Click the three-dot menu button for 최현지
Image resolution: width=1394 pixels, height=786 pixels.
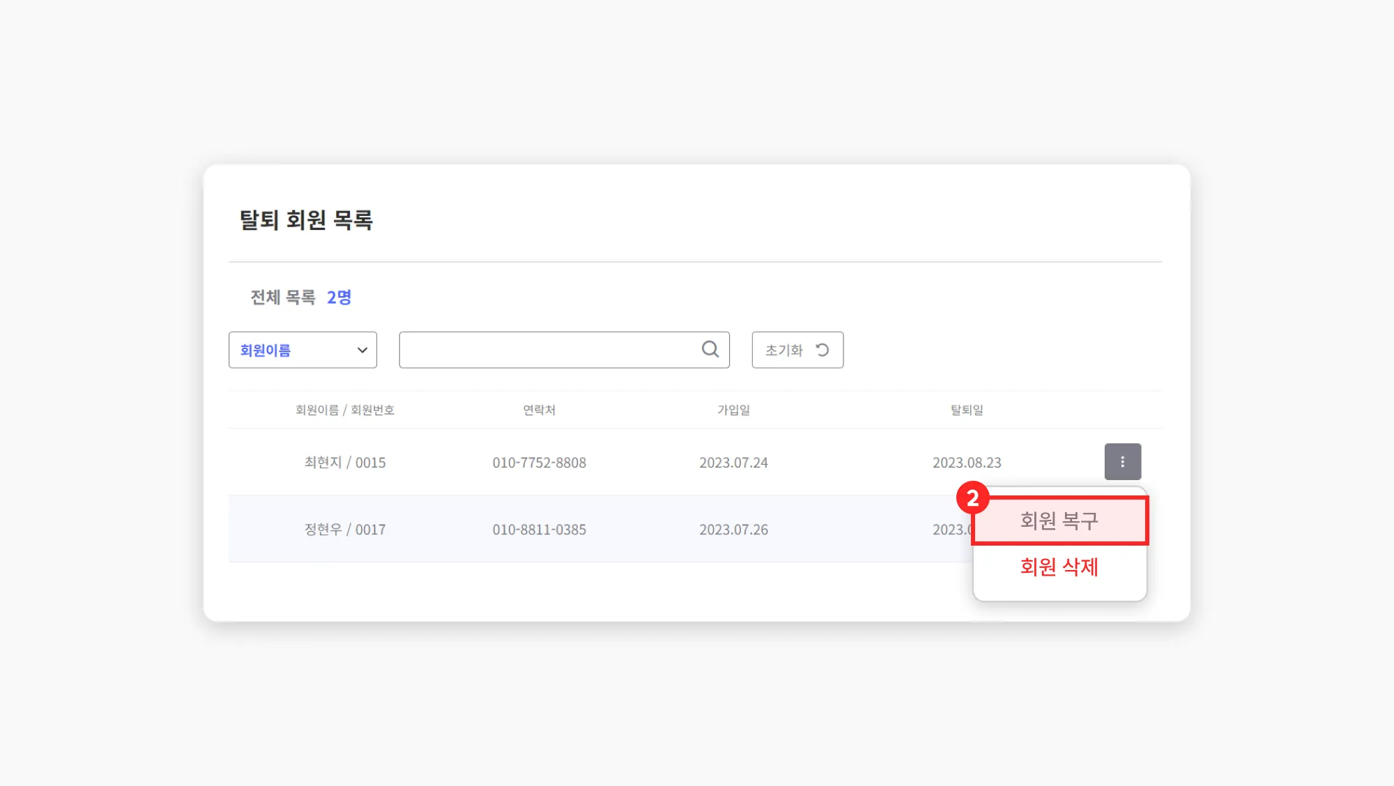pos(1122,461)
